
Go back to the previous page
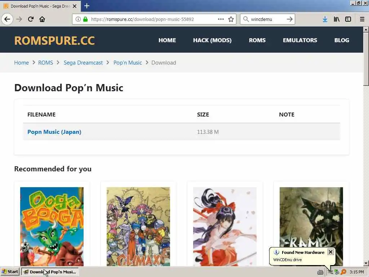(7, 19)
